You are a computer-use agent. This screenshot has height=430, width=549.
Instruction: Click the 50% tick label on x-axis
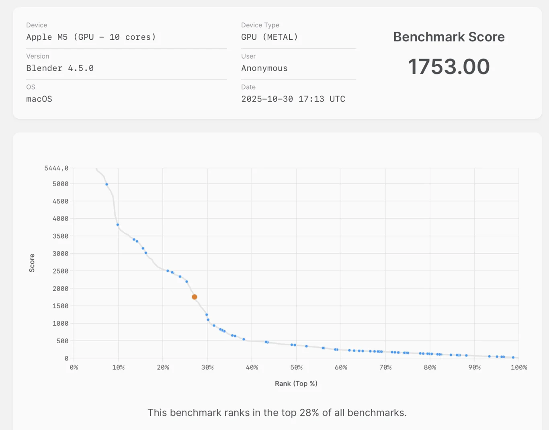(296, 368)
